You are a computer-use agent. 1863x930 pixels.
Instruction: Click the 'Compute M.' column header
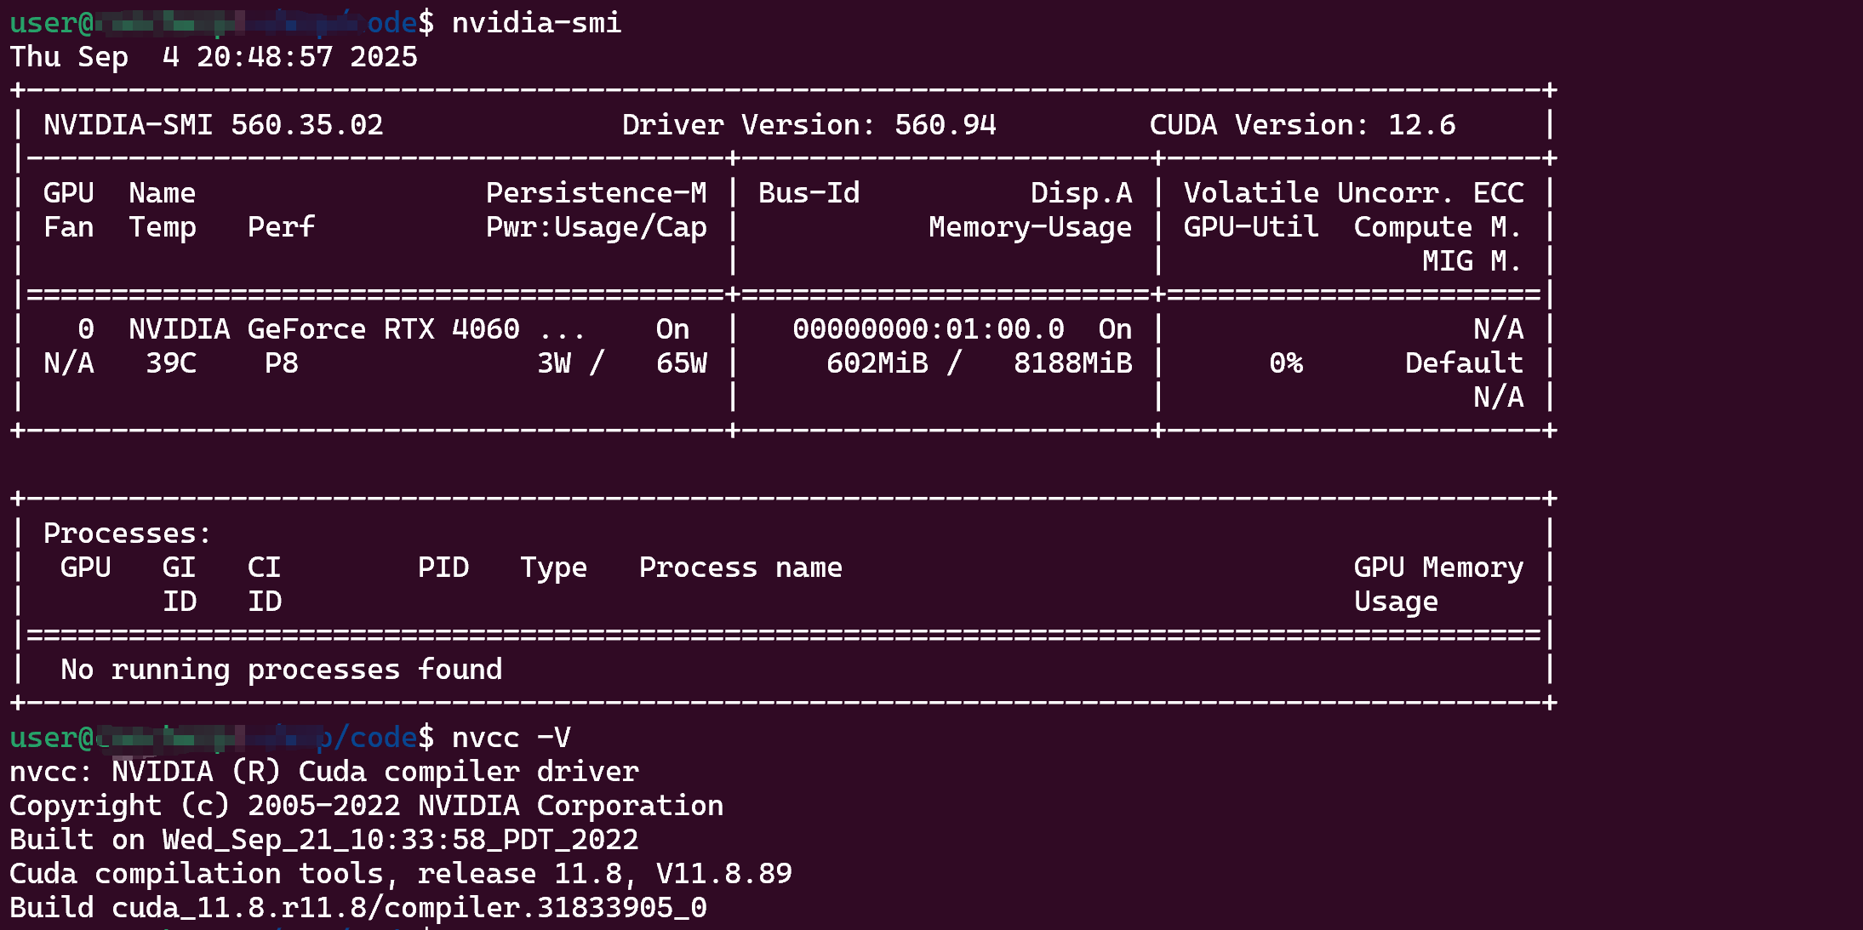tap(1439, 227)
